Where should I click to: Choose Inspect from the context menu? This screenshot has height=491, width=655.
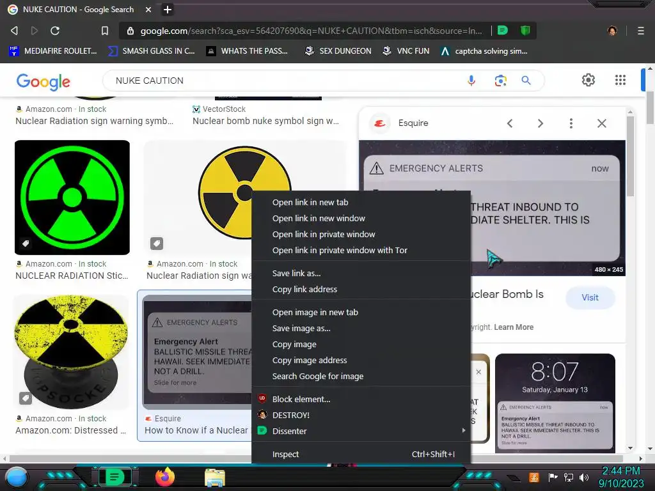(x=362, y=455)
